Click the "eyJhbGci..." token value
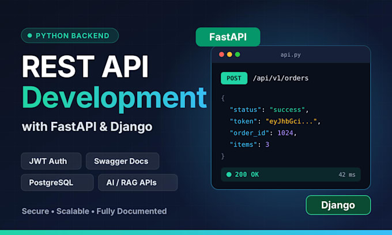Image resolution: width=392 pixels, height=235 pixels. coord(291,121)
